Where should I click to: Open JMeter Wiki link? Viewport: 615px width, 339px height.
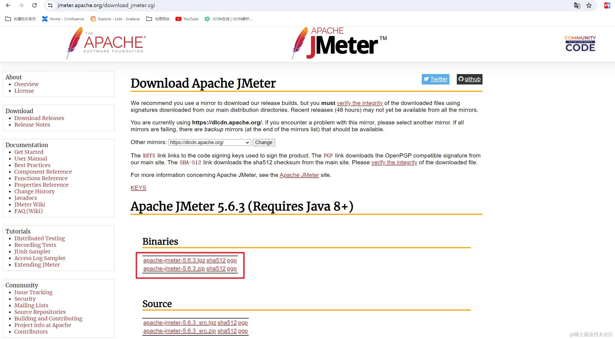pos(30,204)
